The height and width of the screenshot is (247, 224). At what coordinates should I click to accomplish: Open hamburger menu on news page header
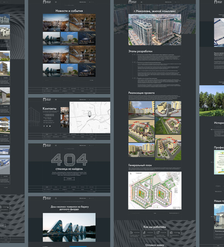click(x=56, y=2)
